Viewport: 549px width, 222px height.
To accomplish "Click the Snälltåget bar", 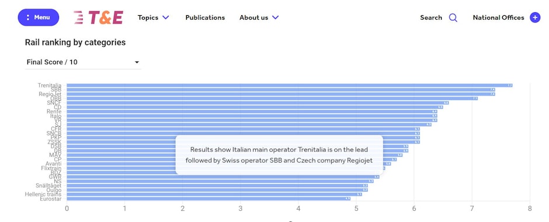I will pyautogui.click(x=217, y=186).
